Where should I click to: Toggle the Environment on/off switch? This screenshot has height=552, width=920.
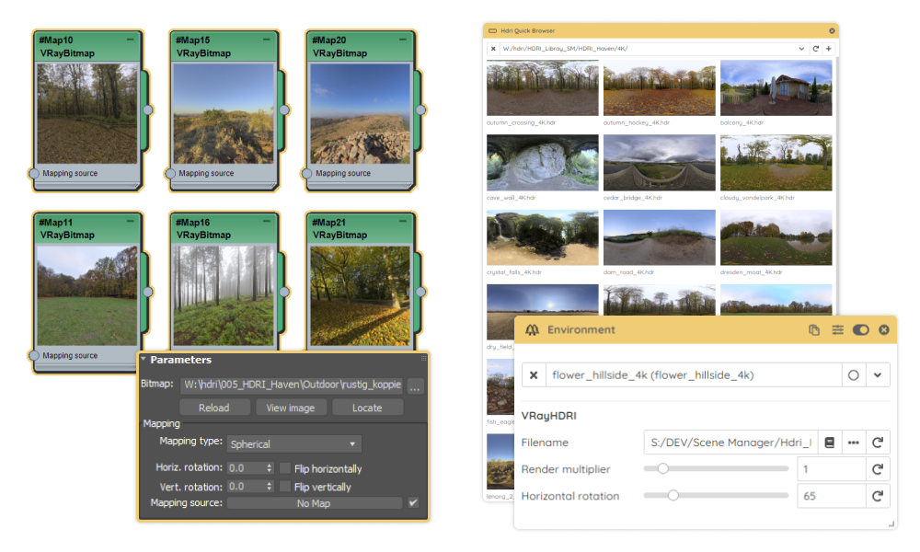(x=861, y=330)
